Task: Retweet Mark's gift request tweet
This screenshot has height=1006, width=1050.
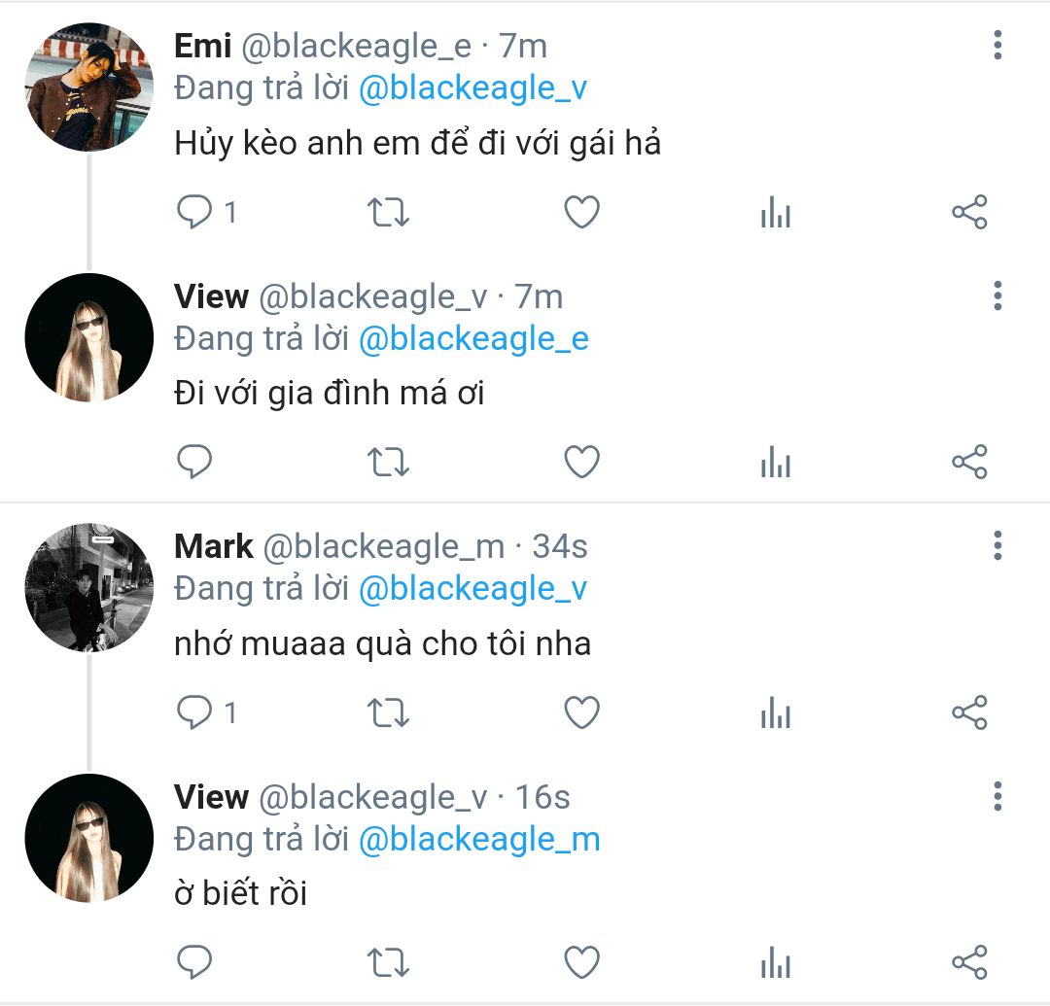Action: [389, 713]
